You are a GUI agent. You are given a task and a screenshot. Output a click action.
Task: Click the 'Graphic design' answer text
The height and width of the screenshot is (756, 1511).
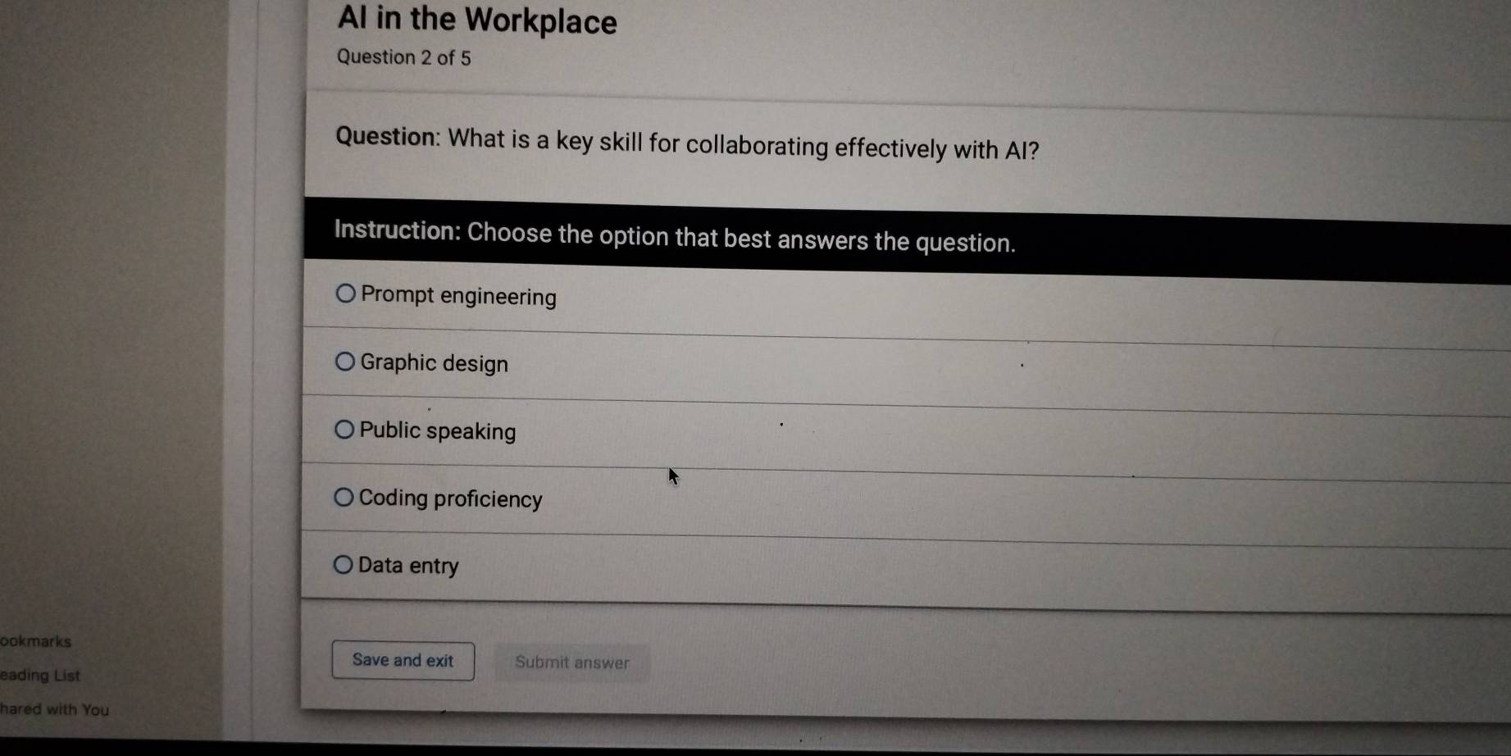coord(434,363)
